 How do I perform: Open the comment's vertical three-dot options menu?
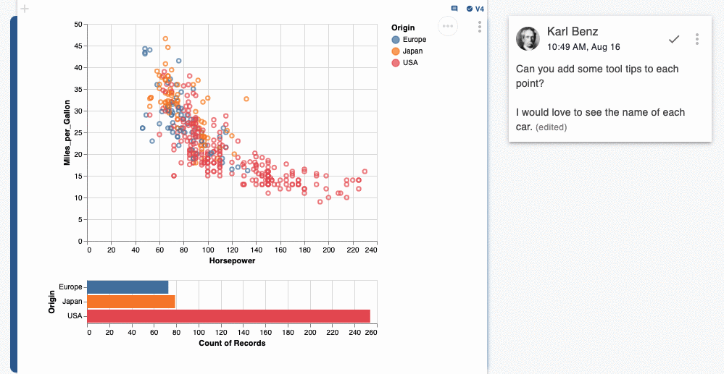click(697, 39)
